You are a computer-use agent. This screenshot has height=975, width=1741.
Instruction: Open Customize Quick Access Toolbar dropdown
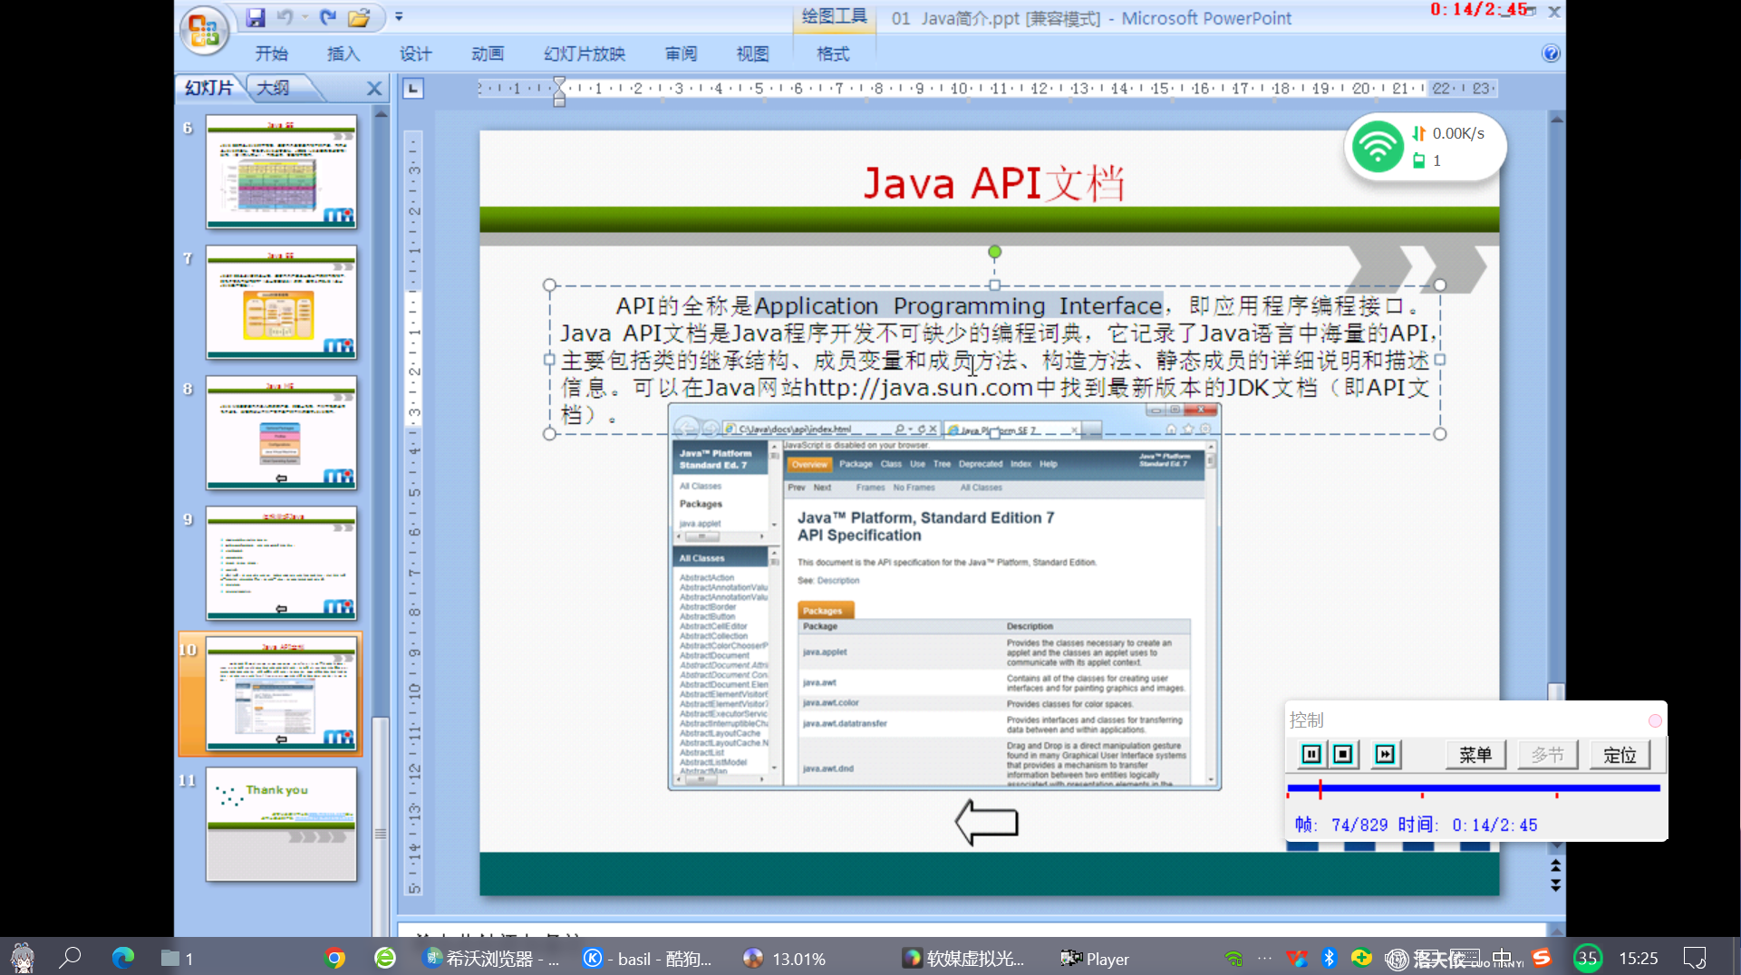coord(399,17)
